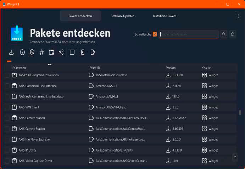Click Gefundene Pakete status text

tap(63, 42)
